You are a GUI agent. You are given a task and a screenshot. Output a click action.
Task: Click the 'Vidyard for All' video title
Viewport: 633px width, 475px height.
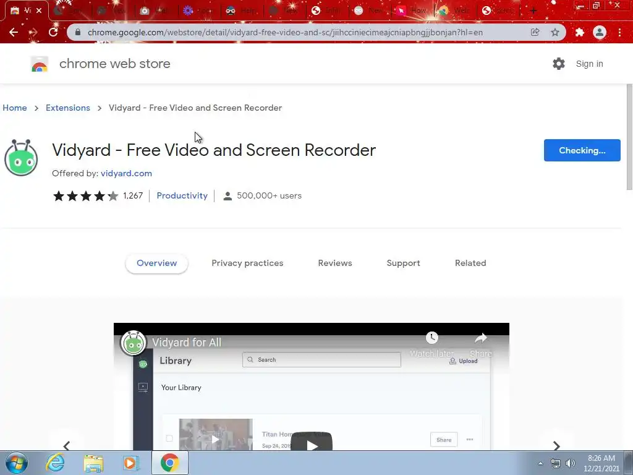point(187,343)
